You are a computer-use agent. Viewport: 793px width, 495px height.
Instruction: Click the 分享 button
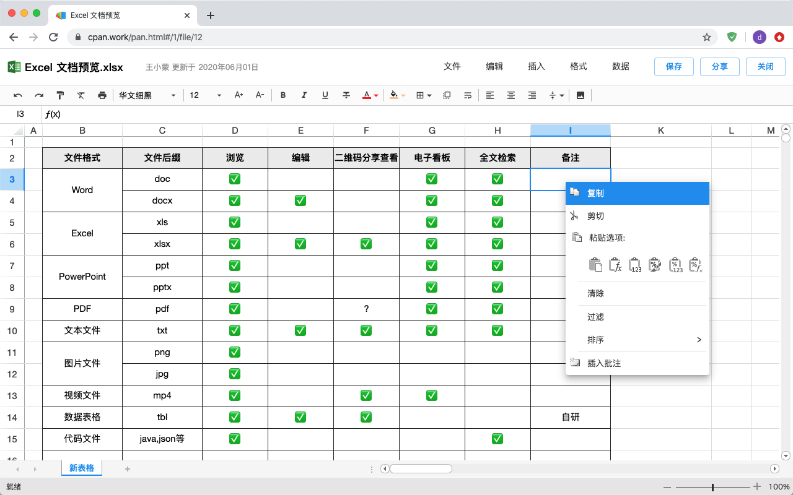[x=720, y=66]
